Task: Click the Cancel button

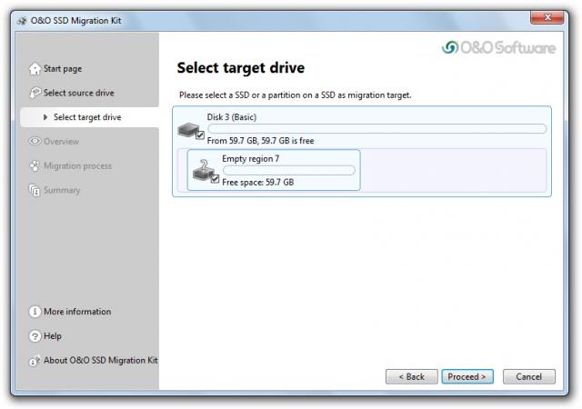Action: coord(529,376)
